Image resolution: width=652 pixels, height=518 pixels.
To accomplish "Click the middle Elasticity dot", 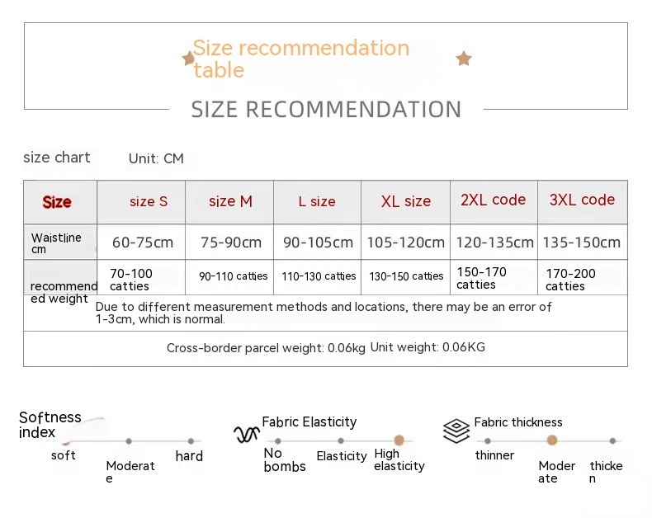I will tap(341, 441).
